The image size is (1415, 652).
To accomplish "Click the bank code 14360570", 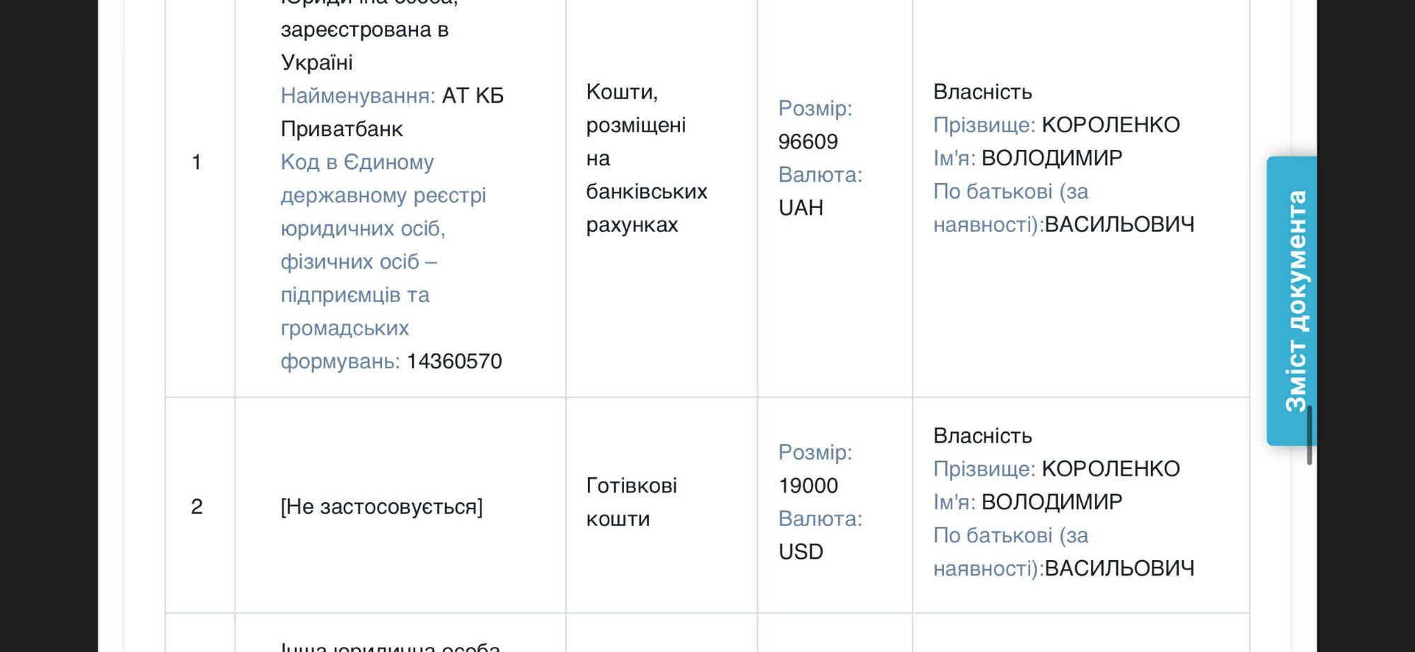I will click(x=454, y=361).
